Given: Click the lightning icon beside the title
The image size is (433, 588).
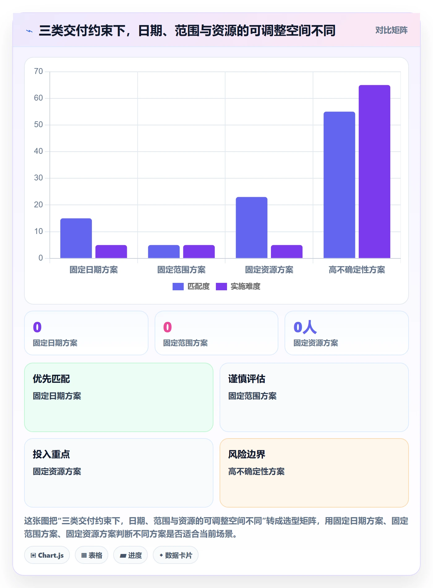Looking at the screenshot, I should tap(29, 31).
